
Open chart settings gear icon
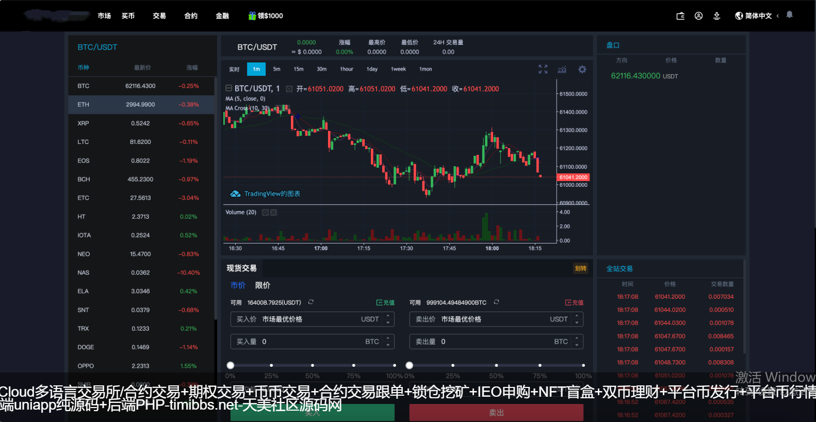(582, 69)
